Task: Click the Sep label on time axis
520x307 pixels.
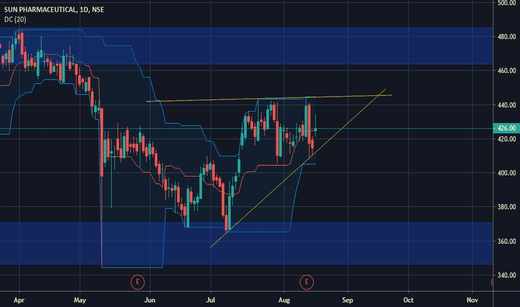Action: pos(348,300)
